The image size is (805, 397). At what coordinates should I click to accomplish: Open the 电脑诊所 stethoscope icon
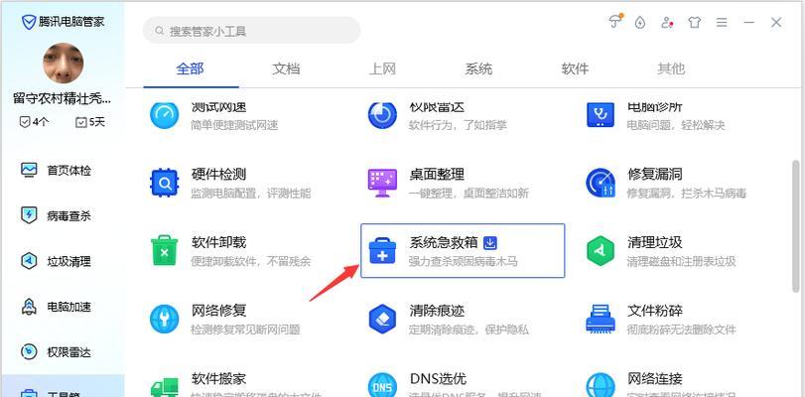coord(601,114)
